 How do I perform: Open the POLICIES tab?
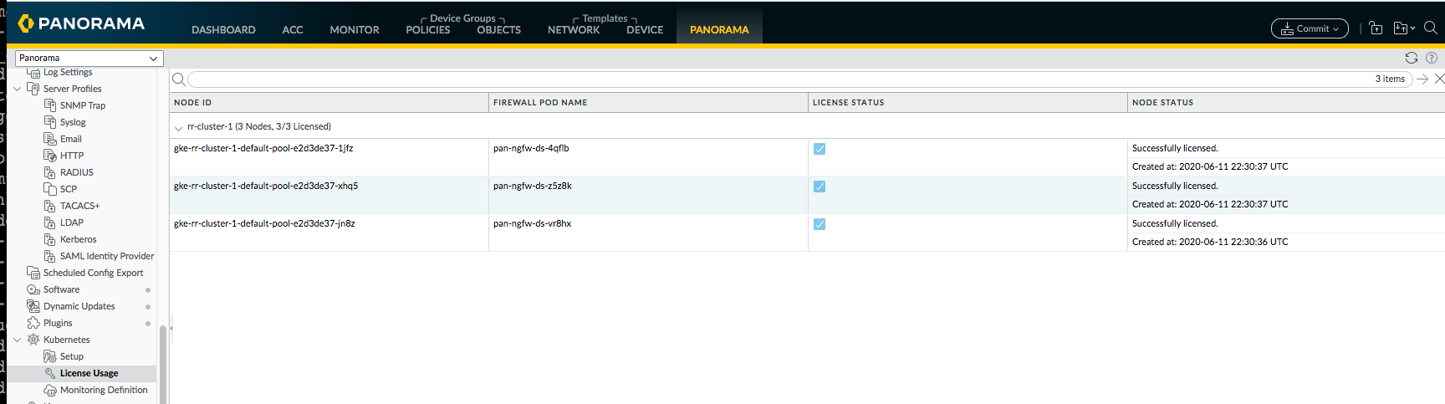[x=427, y=29]
